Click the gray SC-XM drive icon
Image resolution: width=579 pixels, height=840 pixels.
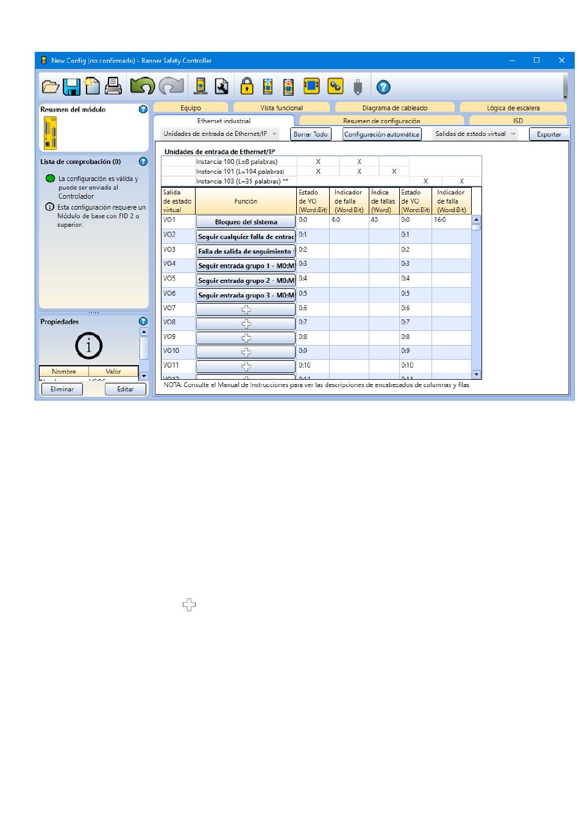[358, 87]
